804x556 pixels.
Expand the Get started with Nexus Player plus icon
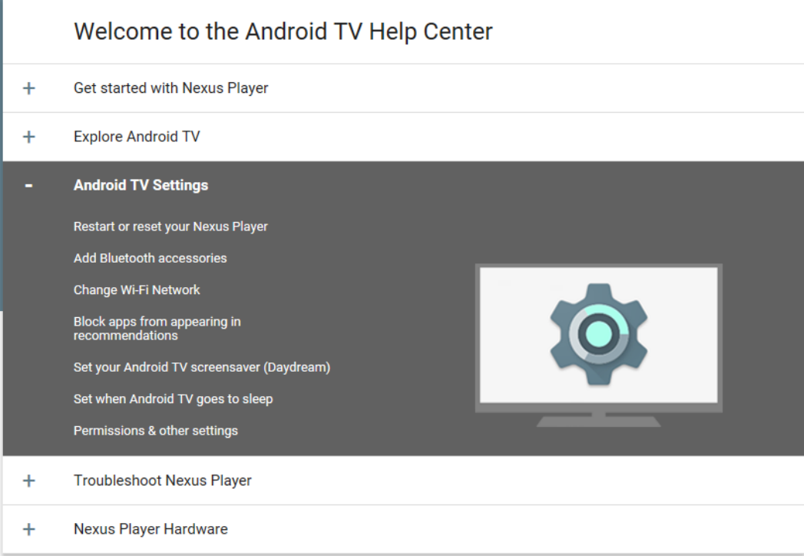(29, 88)
